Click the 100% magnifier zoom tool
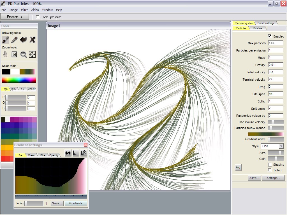287x215 pixels. (24, 54)
